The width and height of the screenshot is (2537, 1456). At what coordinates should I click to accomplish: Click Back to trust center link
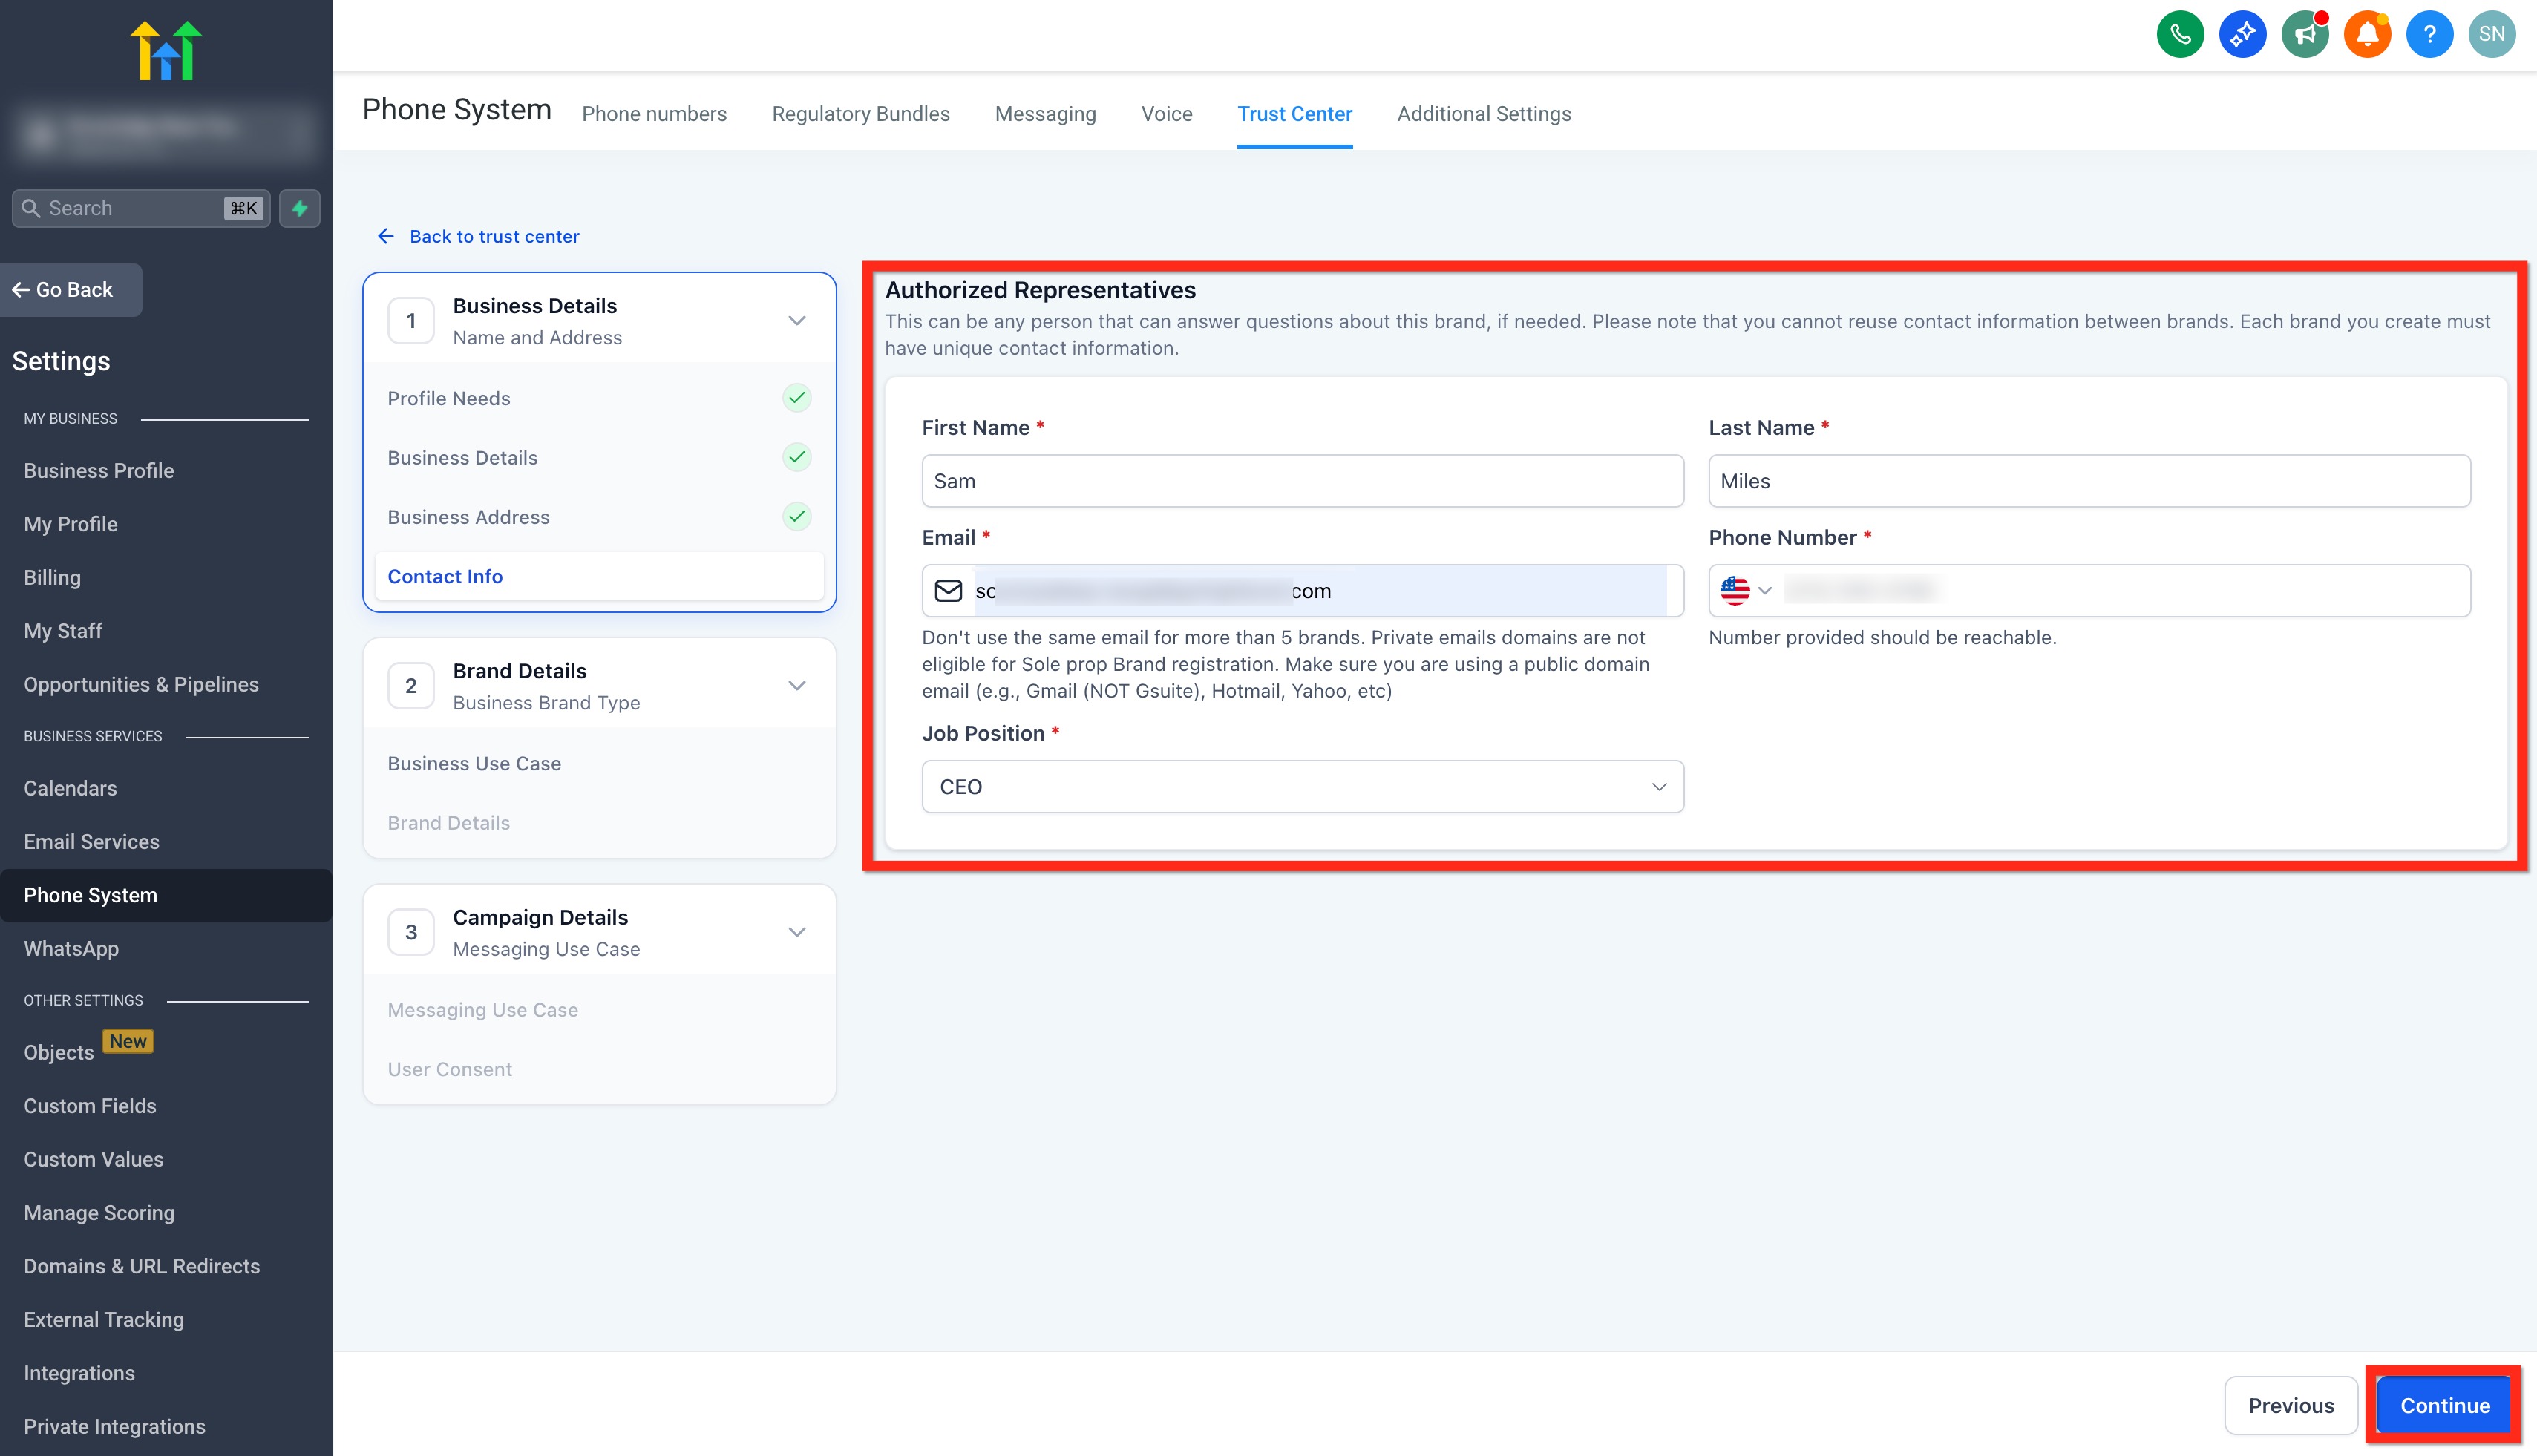pos(494,237)
